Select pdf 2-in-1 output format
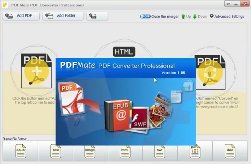251x164 pixels. click(194, 151)
